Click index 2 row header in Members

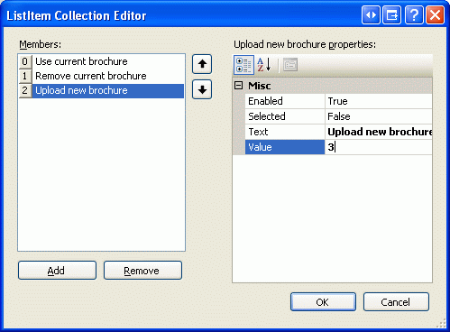click(25, 90)
